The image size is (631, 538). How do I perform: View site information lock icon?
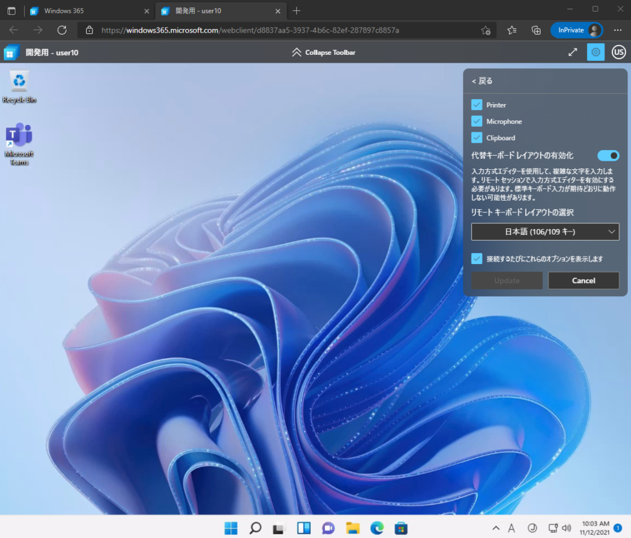tap(89, 30)
